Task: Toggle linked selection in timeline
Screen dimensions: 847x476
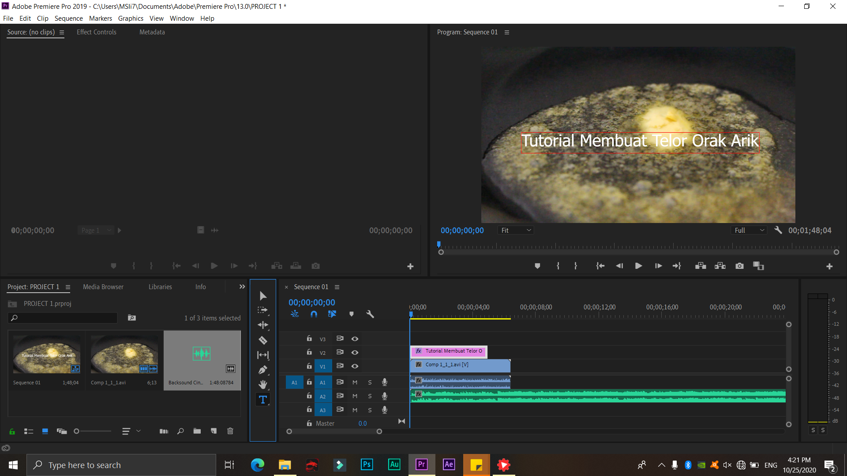Action: [x=332, y=314]
